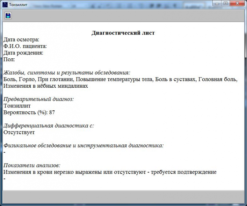Click the Тонзиллит window title icon

click(x=5, y=5)
